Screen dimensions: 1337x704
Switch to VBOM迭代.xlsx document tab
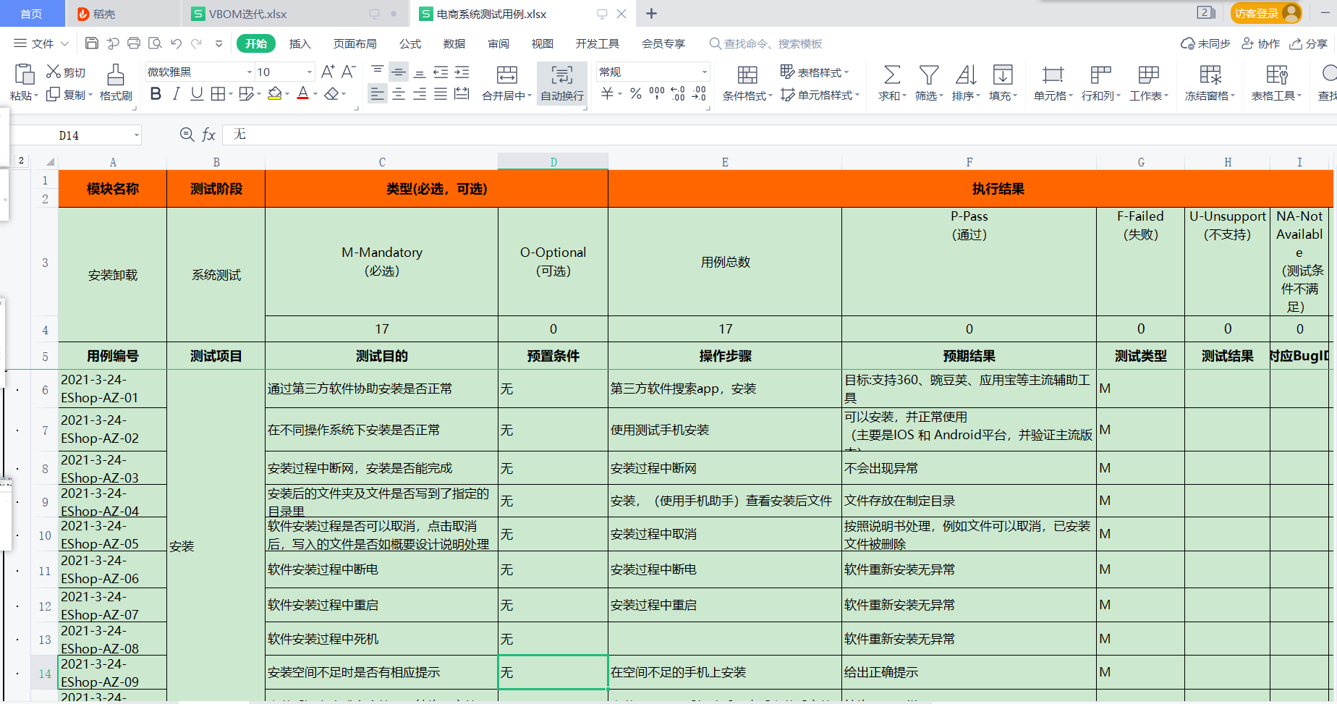click(x=294, y=14)
